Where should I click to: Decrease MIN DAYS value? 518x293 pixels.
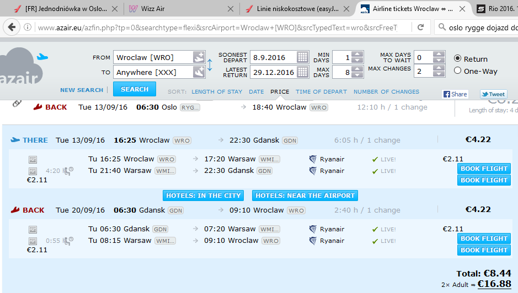[357, 60]
